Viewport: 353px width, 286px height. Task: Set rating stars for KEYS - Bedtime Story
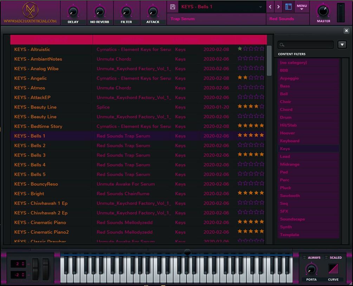(251, 125)
